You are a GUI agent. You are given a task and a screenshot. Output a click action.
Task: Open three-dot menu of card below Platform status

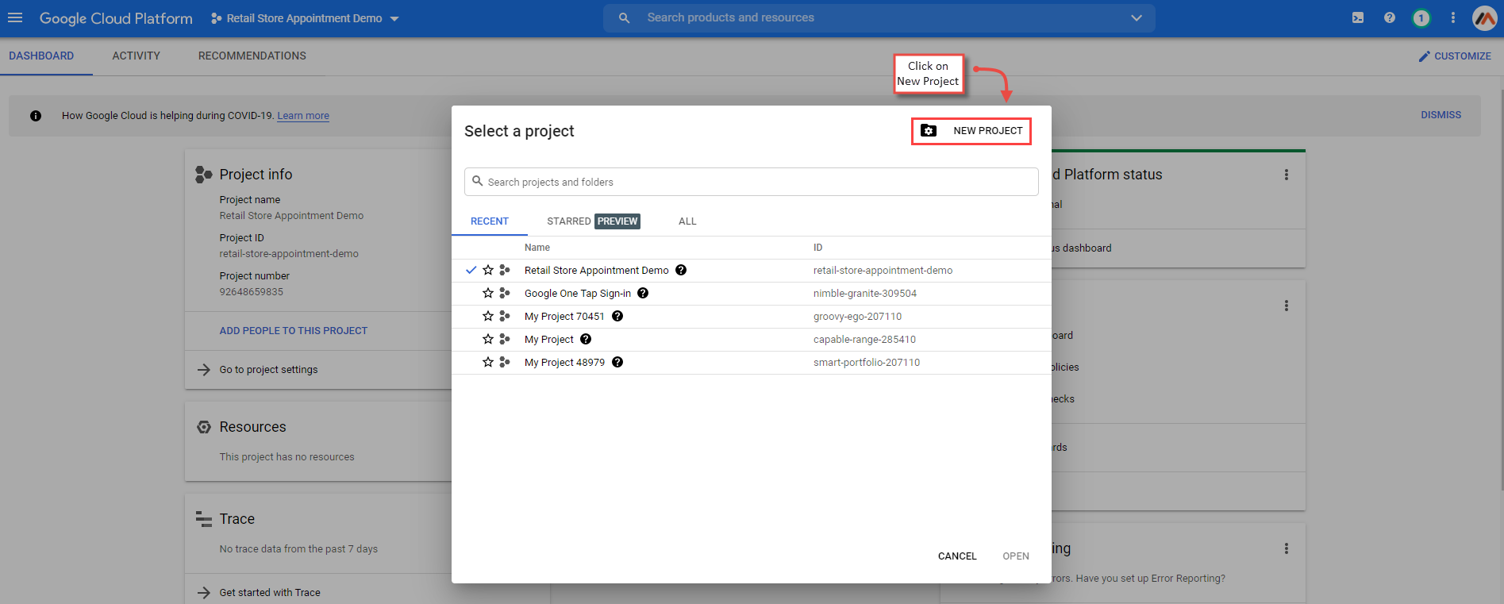coord(1287,306)
